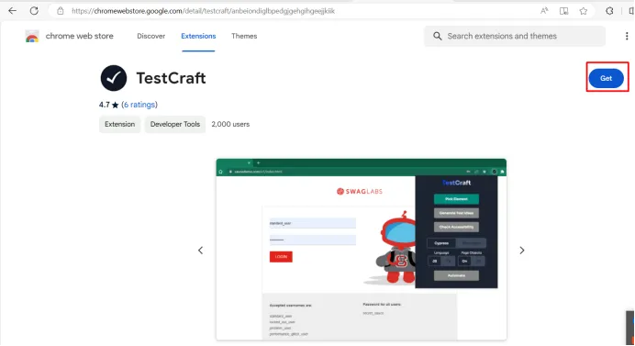
Task: Open the read aloud icon in address bar
Action: (544, 11)
